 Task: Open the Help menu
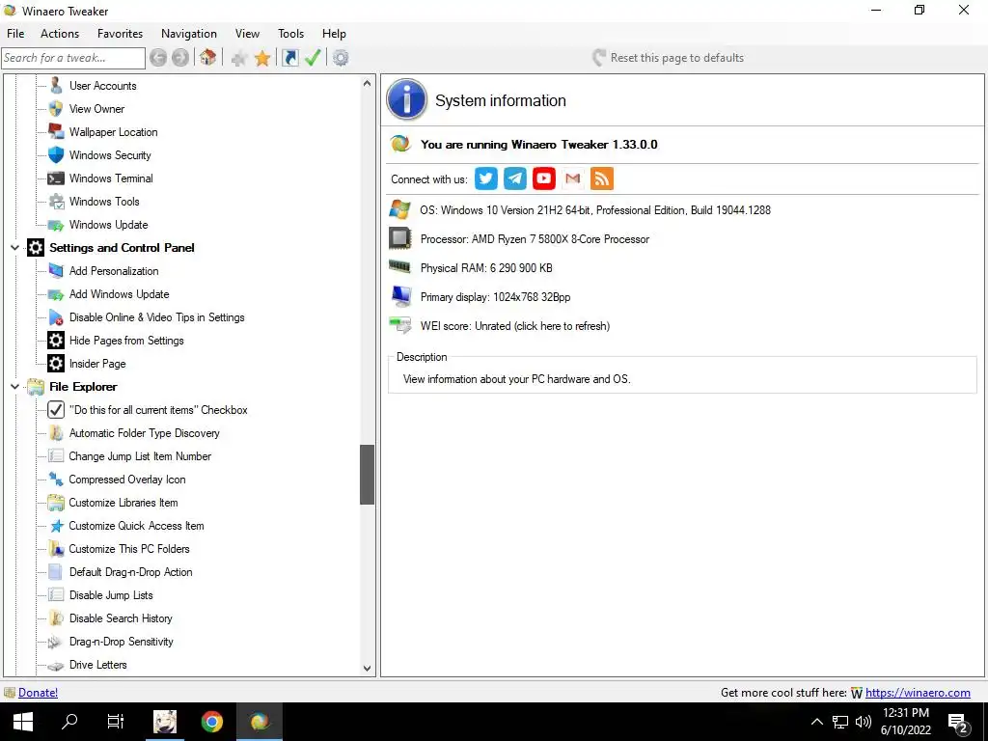pyautogui.click(x=334, y=34)
